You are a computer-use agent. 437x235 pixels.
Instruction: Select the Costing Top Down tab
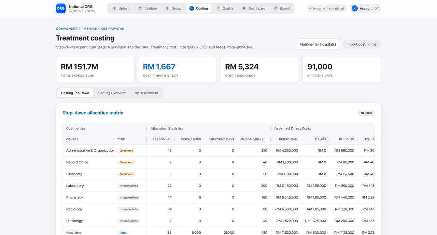75,93
